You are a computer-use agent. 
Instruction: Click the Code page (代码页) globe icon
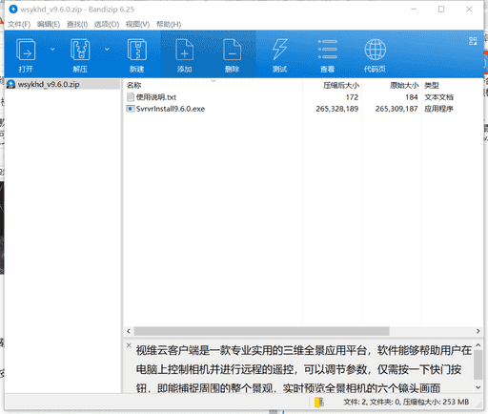point(376,50)
